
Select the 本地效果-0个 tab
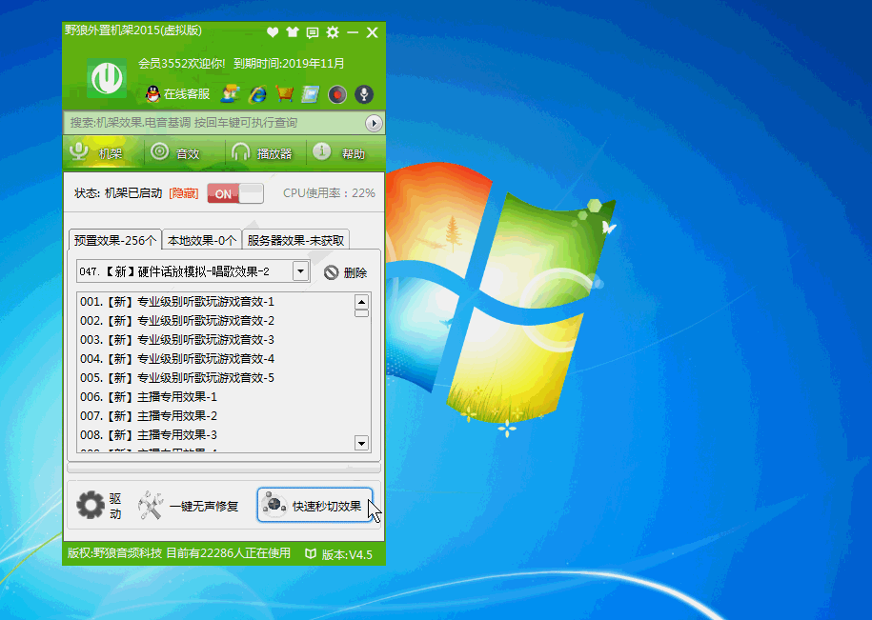click(x=202, y=240)
